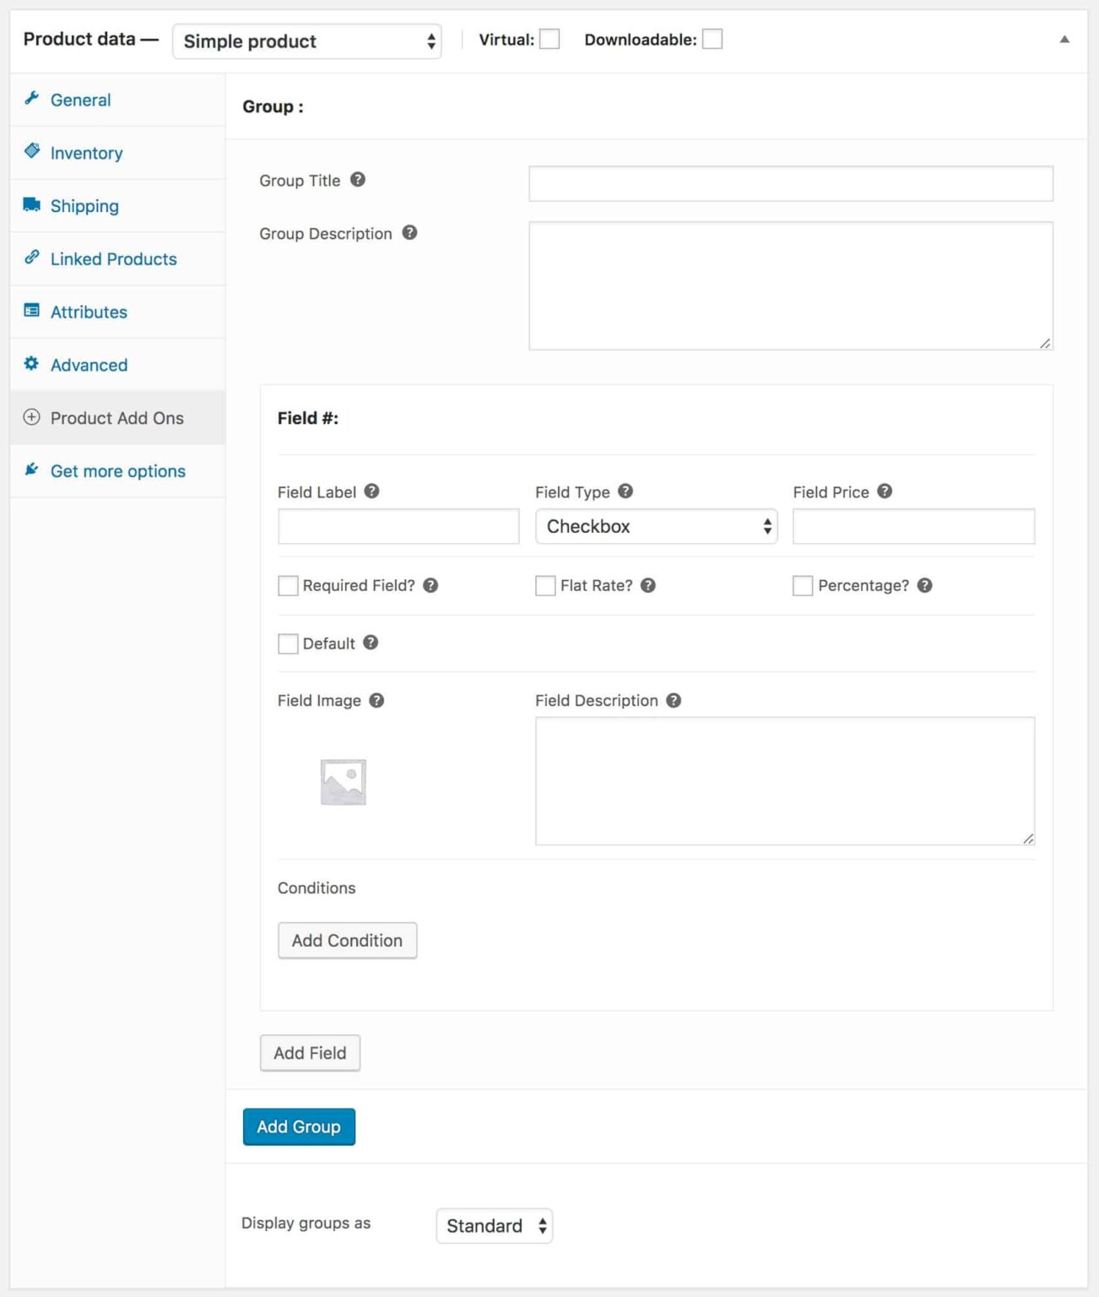Image resolution: width=1099 pixels, height=1297 pixels.
Task: Select the General wrench icon
Action: 32,99
